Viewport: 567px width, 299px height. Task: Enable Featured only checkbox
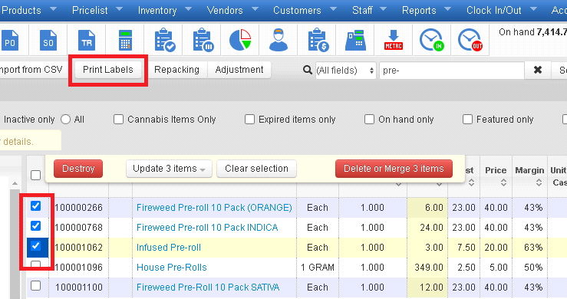(x=467, y=120)
